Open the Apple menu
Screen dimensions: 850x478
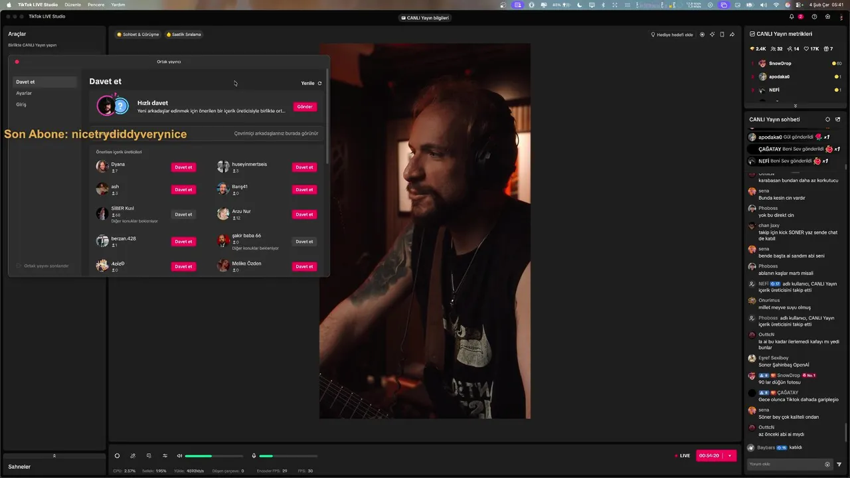pyautogui.click(x=9, y=5)
